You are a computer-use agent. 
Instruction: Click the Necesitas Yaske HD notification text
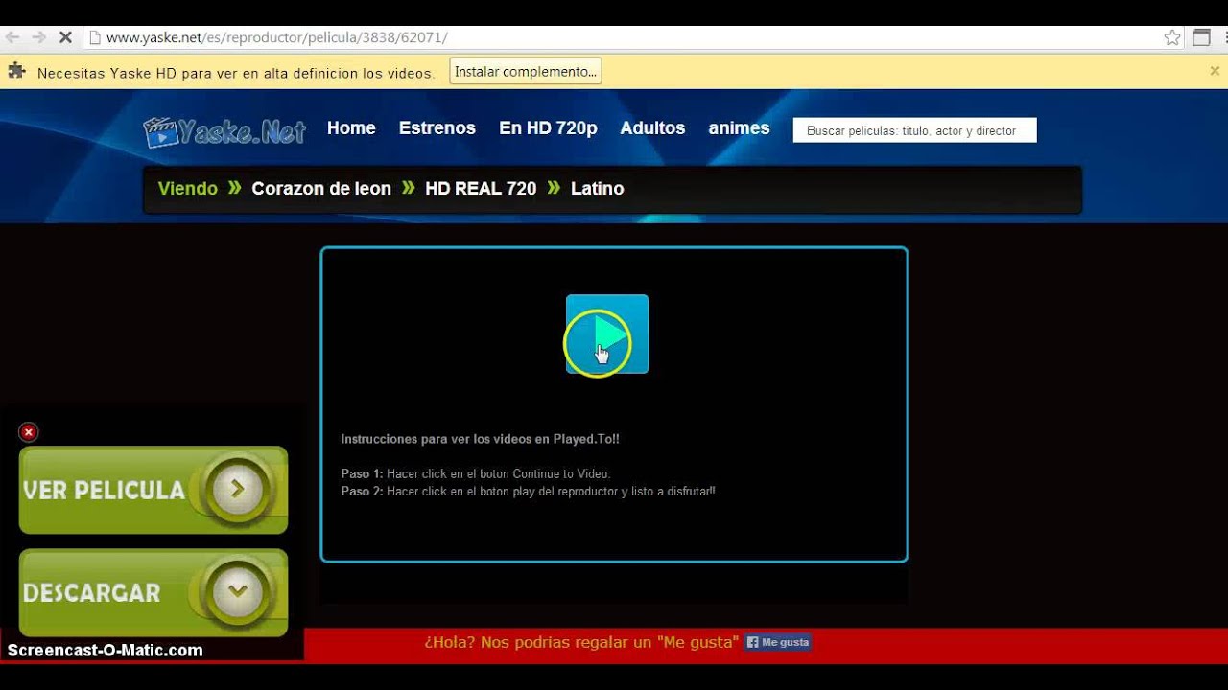pyautogui.click(x=235, y=73)
